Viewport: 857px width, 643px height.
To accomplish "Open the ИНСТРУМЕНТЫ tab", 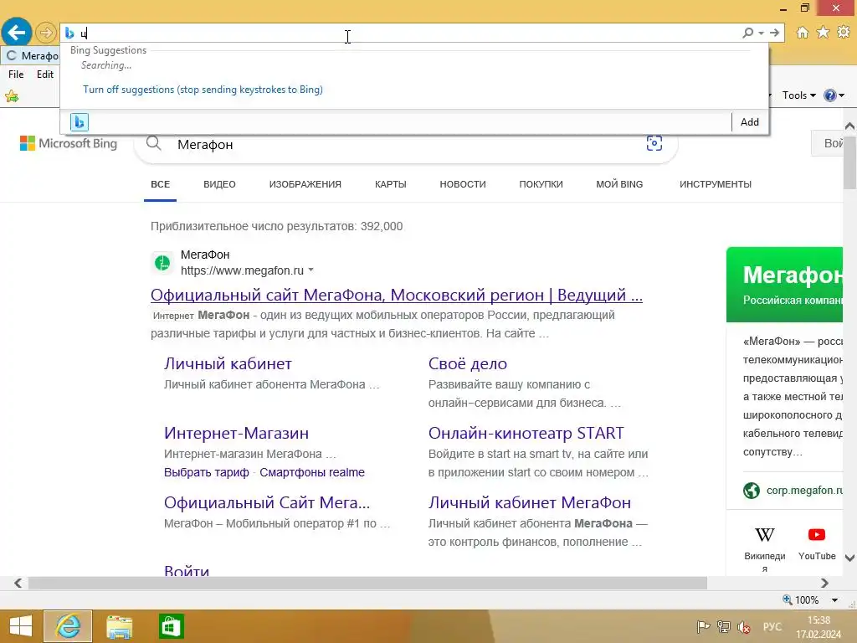I will 716,185.
